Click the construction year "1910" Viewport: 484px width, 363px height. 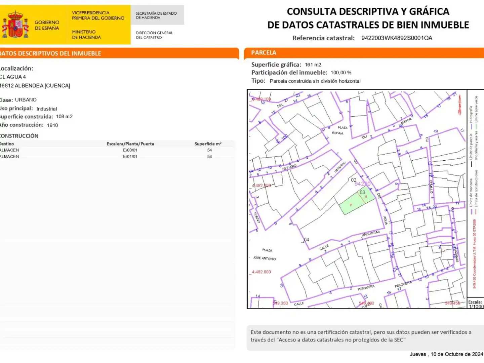click(52, 125)
